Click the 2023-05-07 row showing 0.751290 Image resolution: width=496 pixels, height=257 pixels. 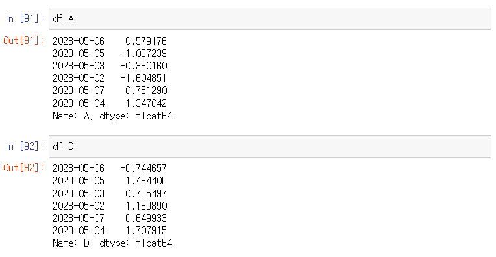(x=110, y=90)
